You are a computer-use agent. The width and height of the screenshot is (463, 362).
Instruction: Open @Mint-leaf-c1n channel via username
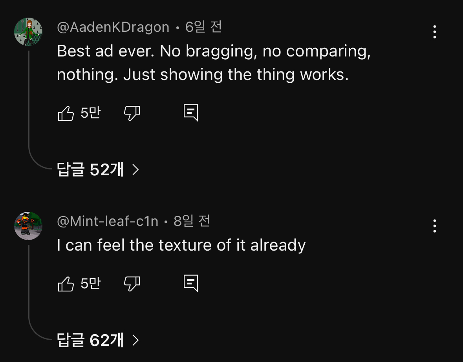[x=108, y=222]
